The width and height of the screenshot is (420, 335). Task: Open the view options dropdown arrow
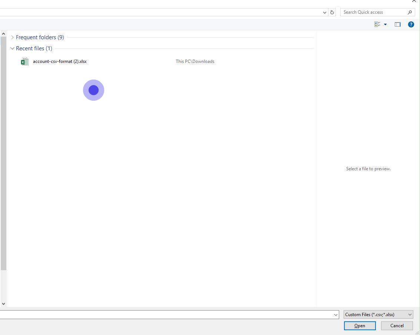385,24
